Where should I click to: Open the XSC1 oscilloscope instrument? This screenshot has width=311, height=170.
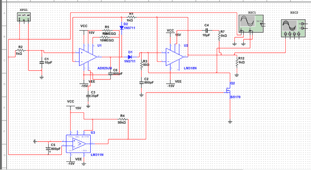click(251, 24)
